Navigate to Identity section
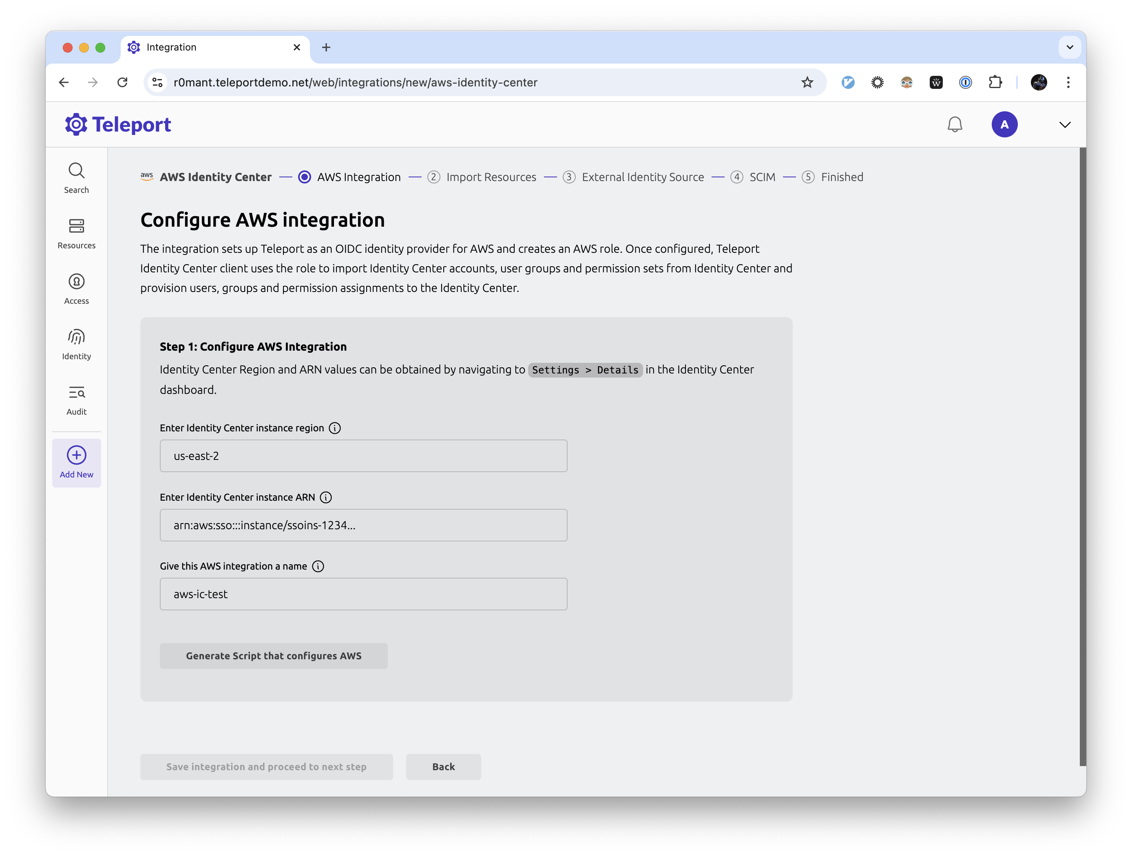Screen dimensions: 1132x857 [77, 345]
